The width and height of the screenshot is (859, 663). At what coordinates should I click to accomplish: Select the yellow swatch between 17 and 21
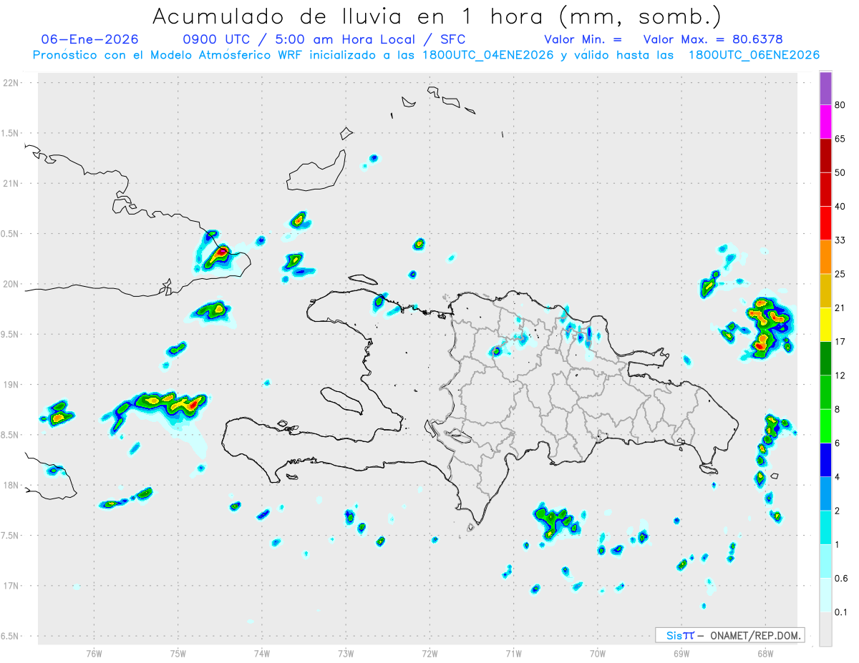click(x=825, y=324)
